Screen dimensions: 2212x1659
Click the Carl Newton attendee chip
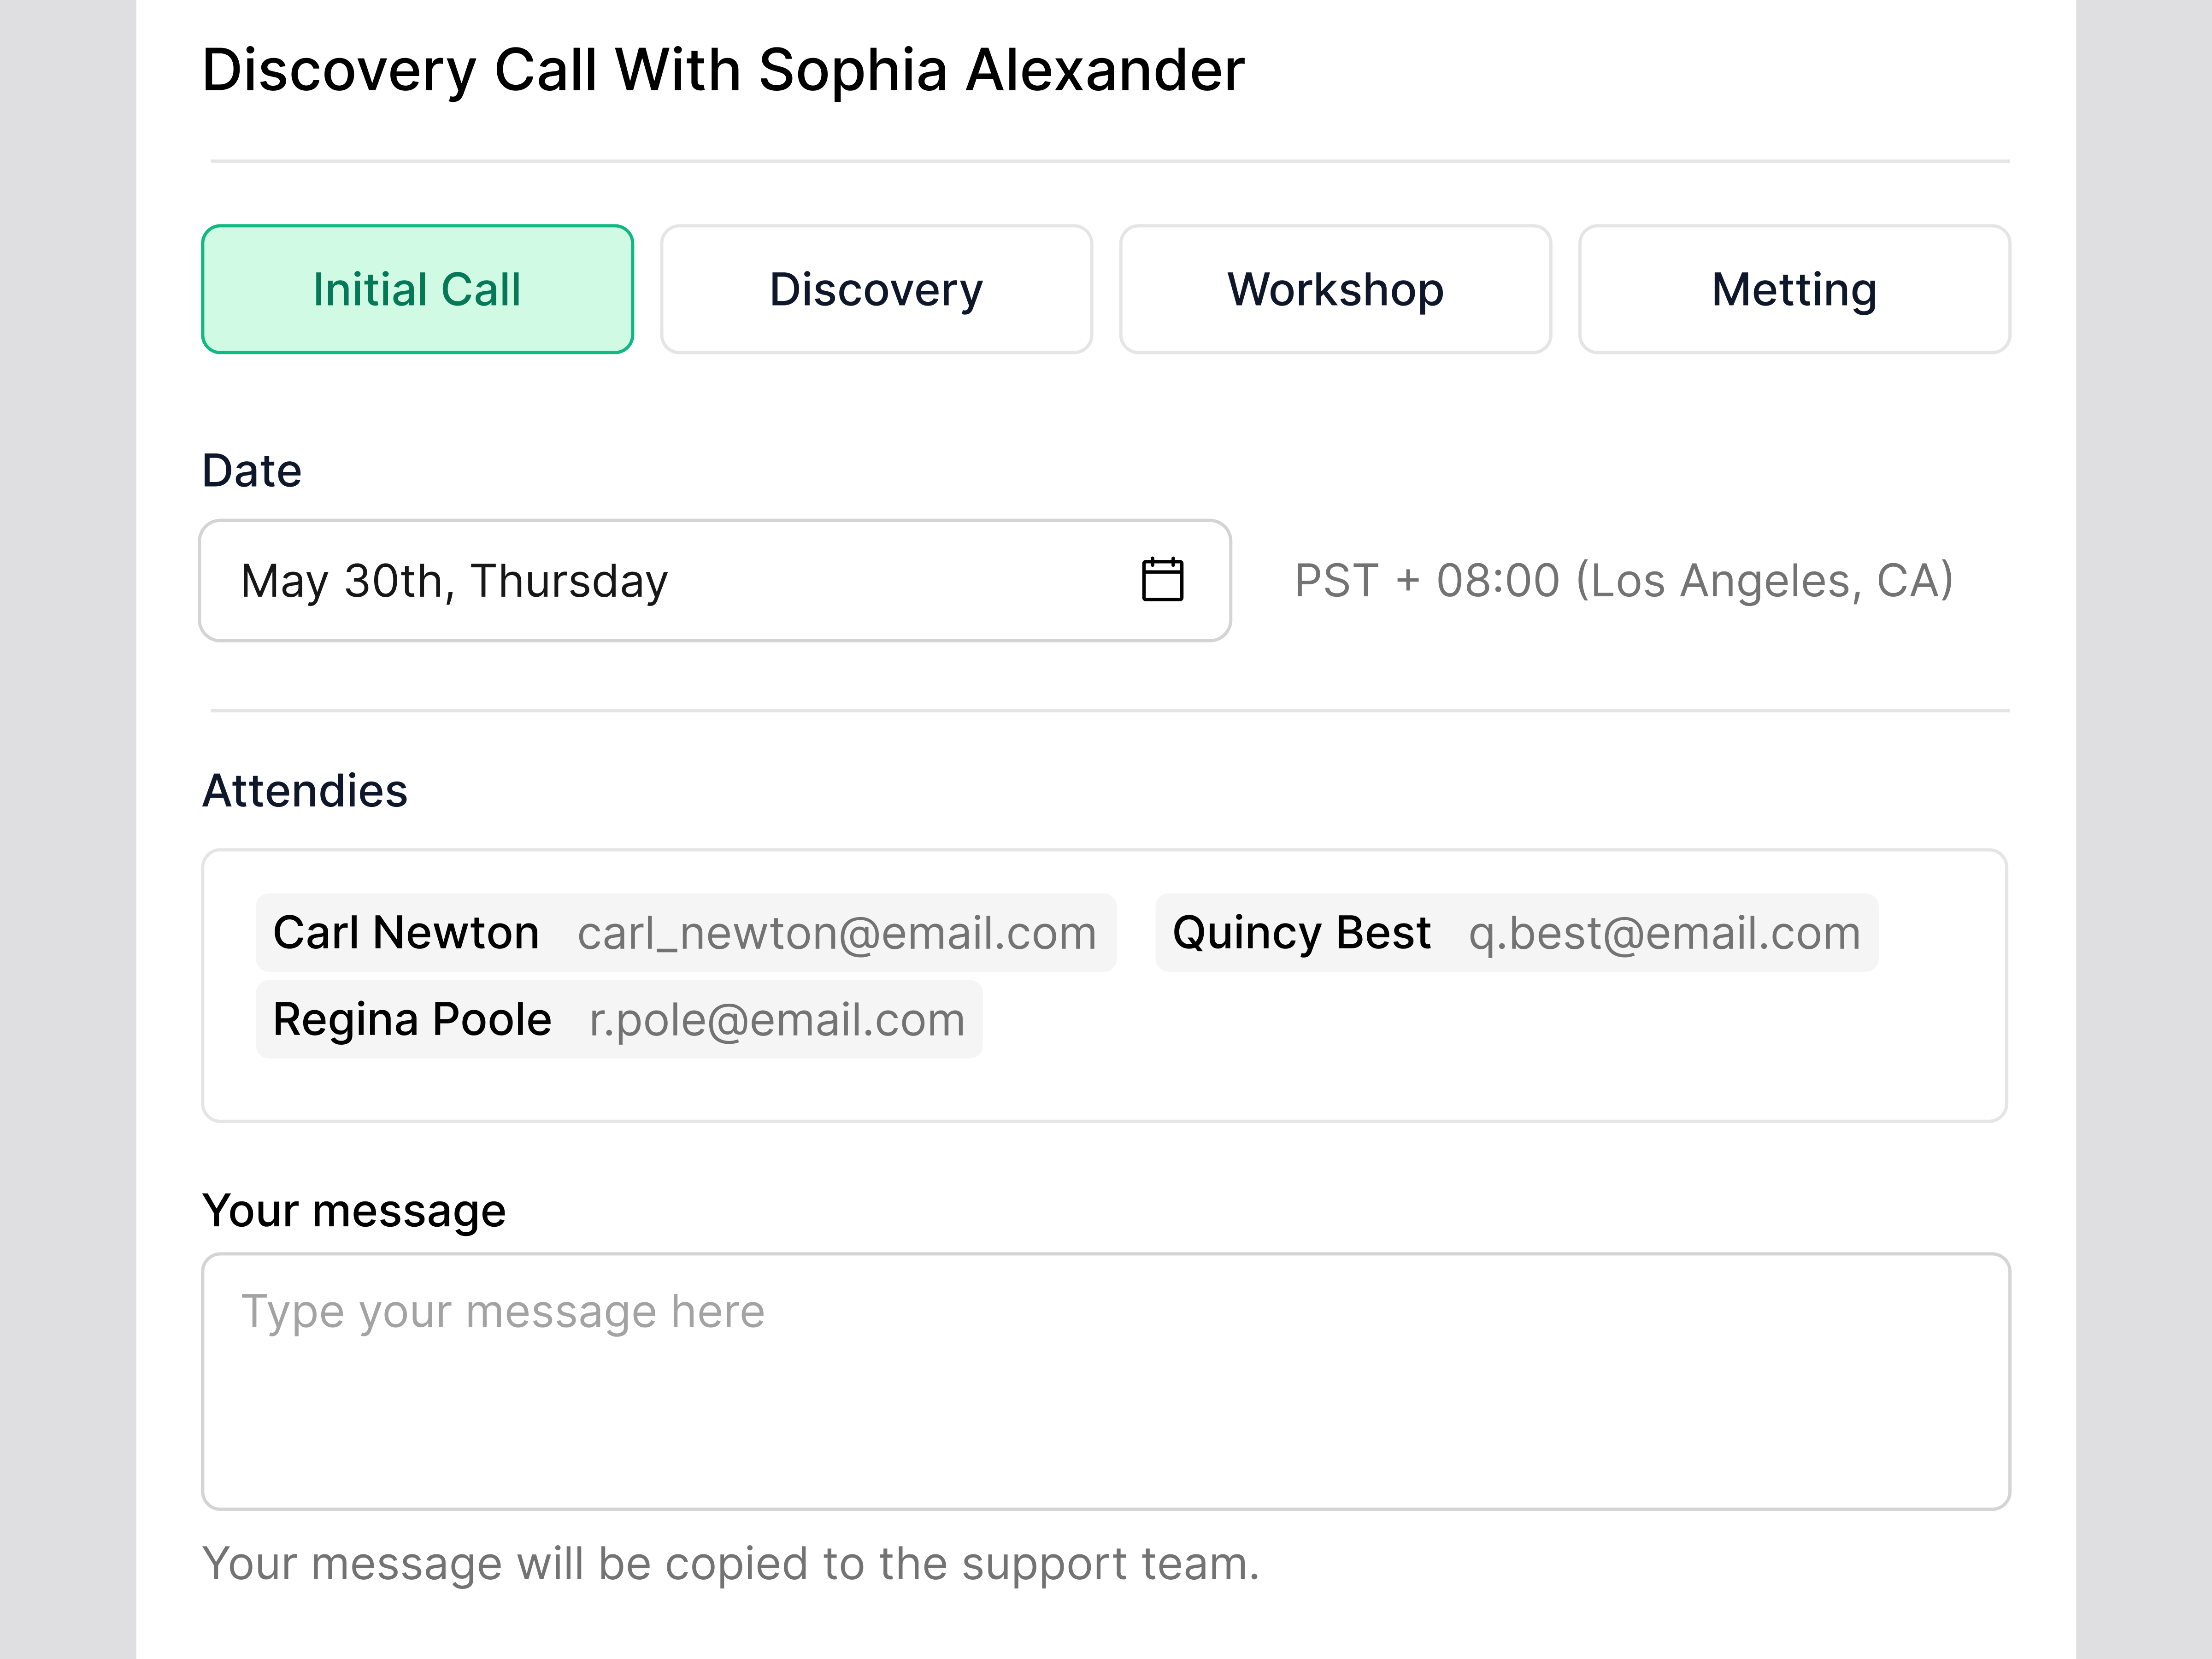point(406,932)
